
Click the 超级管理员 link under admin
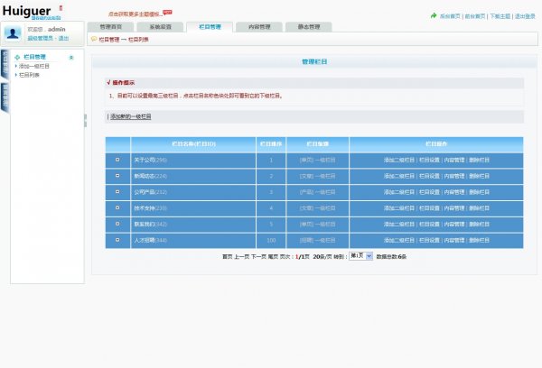(40, 38)
